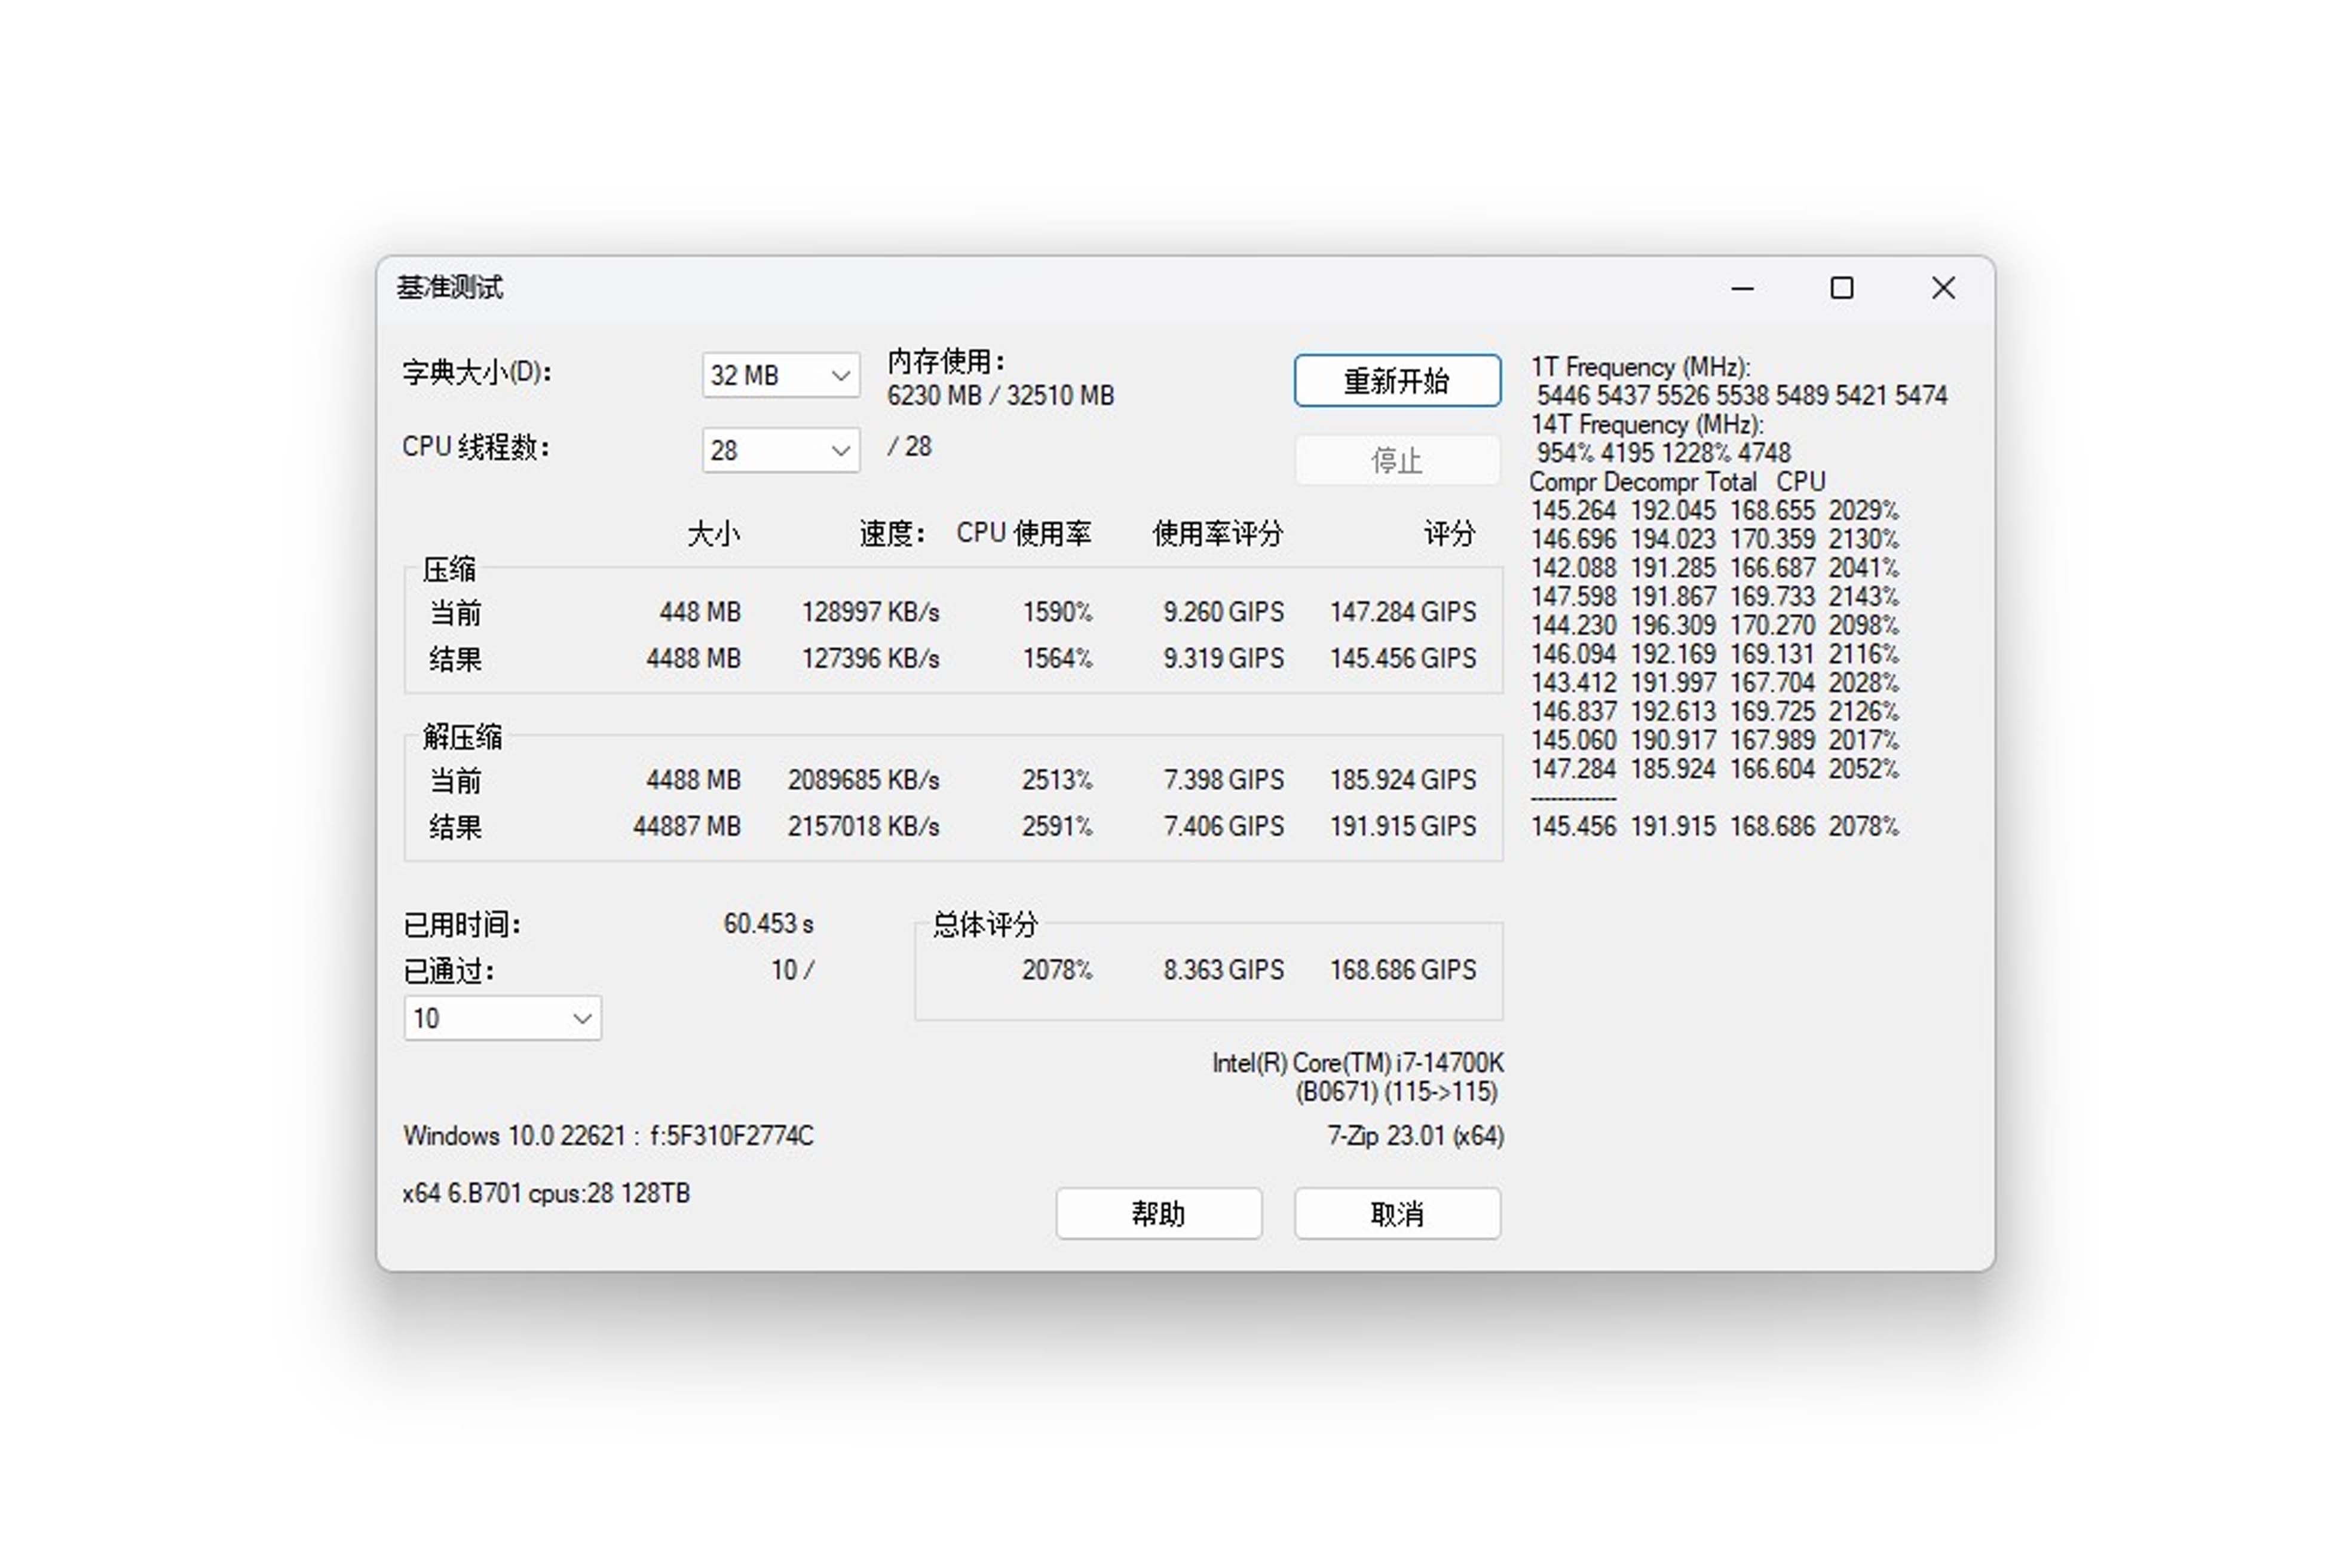The width and height of the screenshot is (2352, 1568).
Task: Maximize the 基准测试 benchmark window
Action: click(x=1842, y=288)
